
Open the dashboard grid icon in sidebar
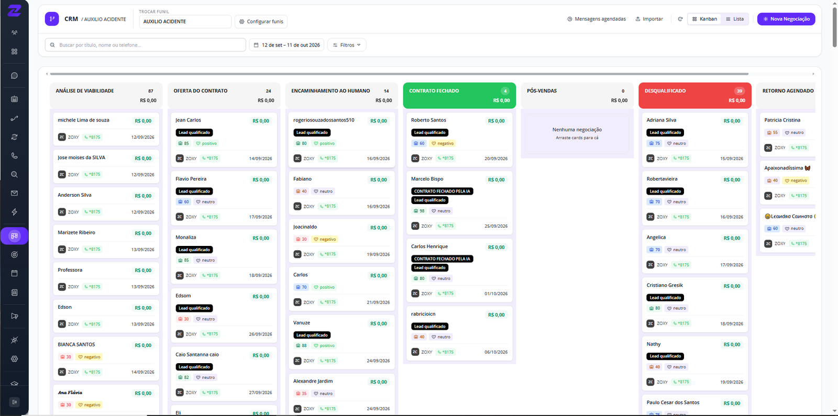14,51
